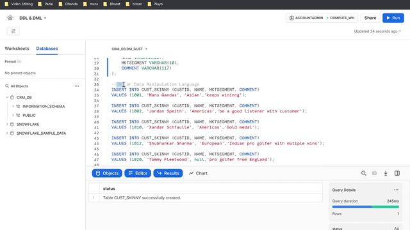Open the mera bookmark folder
The image size is (410, 230).
90,4
